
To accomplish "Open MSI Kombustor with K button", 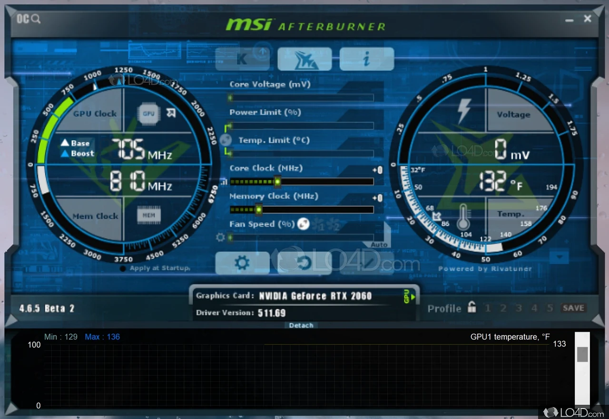I will pos(243,59).
